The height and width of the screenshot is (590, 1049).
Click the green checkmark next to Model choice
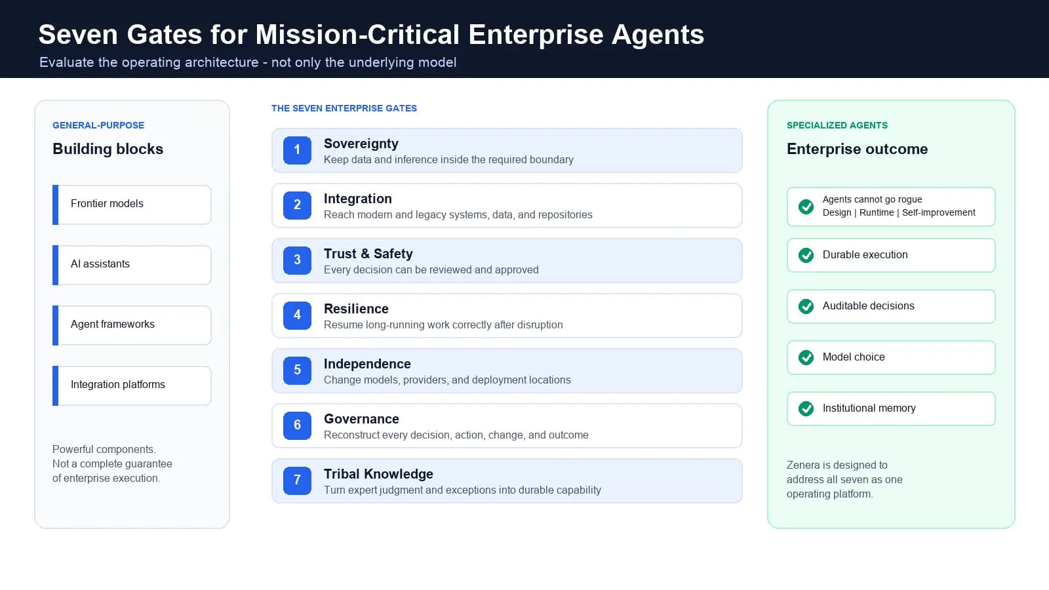pyautogui.click(x=806, y=357)
